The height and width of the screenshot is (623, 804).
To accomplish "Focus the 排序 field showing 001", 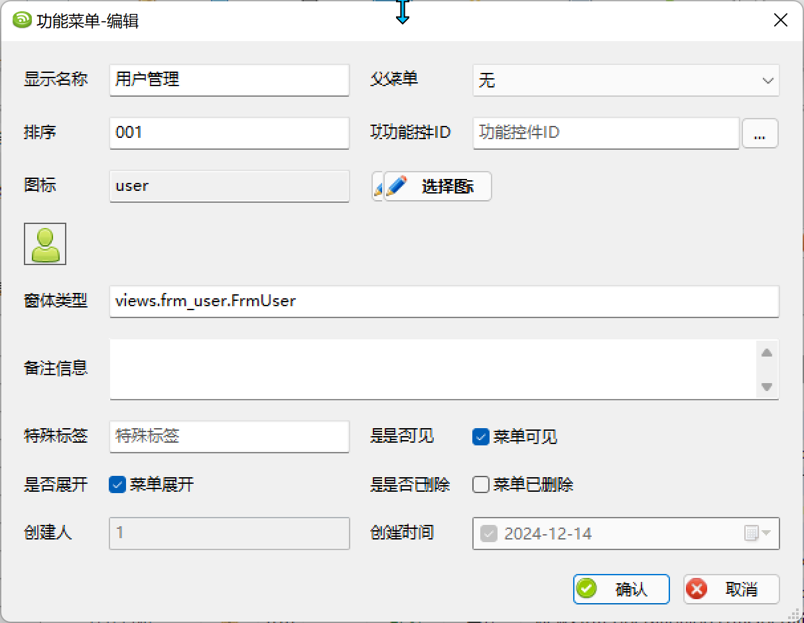I will click(229, 133).
